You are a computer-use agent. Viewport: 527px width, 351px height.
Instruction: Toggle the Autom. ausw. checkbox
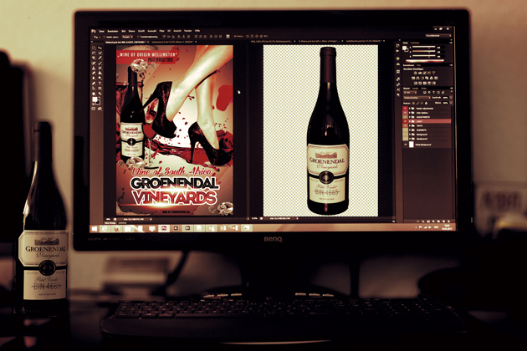(x=105, y=37)
